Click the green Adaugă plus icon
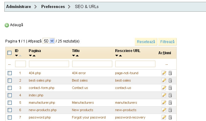The height and width of the screenshot is (121, 206). tap(7, 25)
